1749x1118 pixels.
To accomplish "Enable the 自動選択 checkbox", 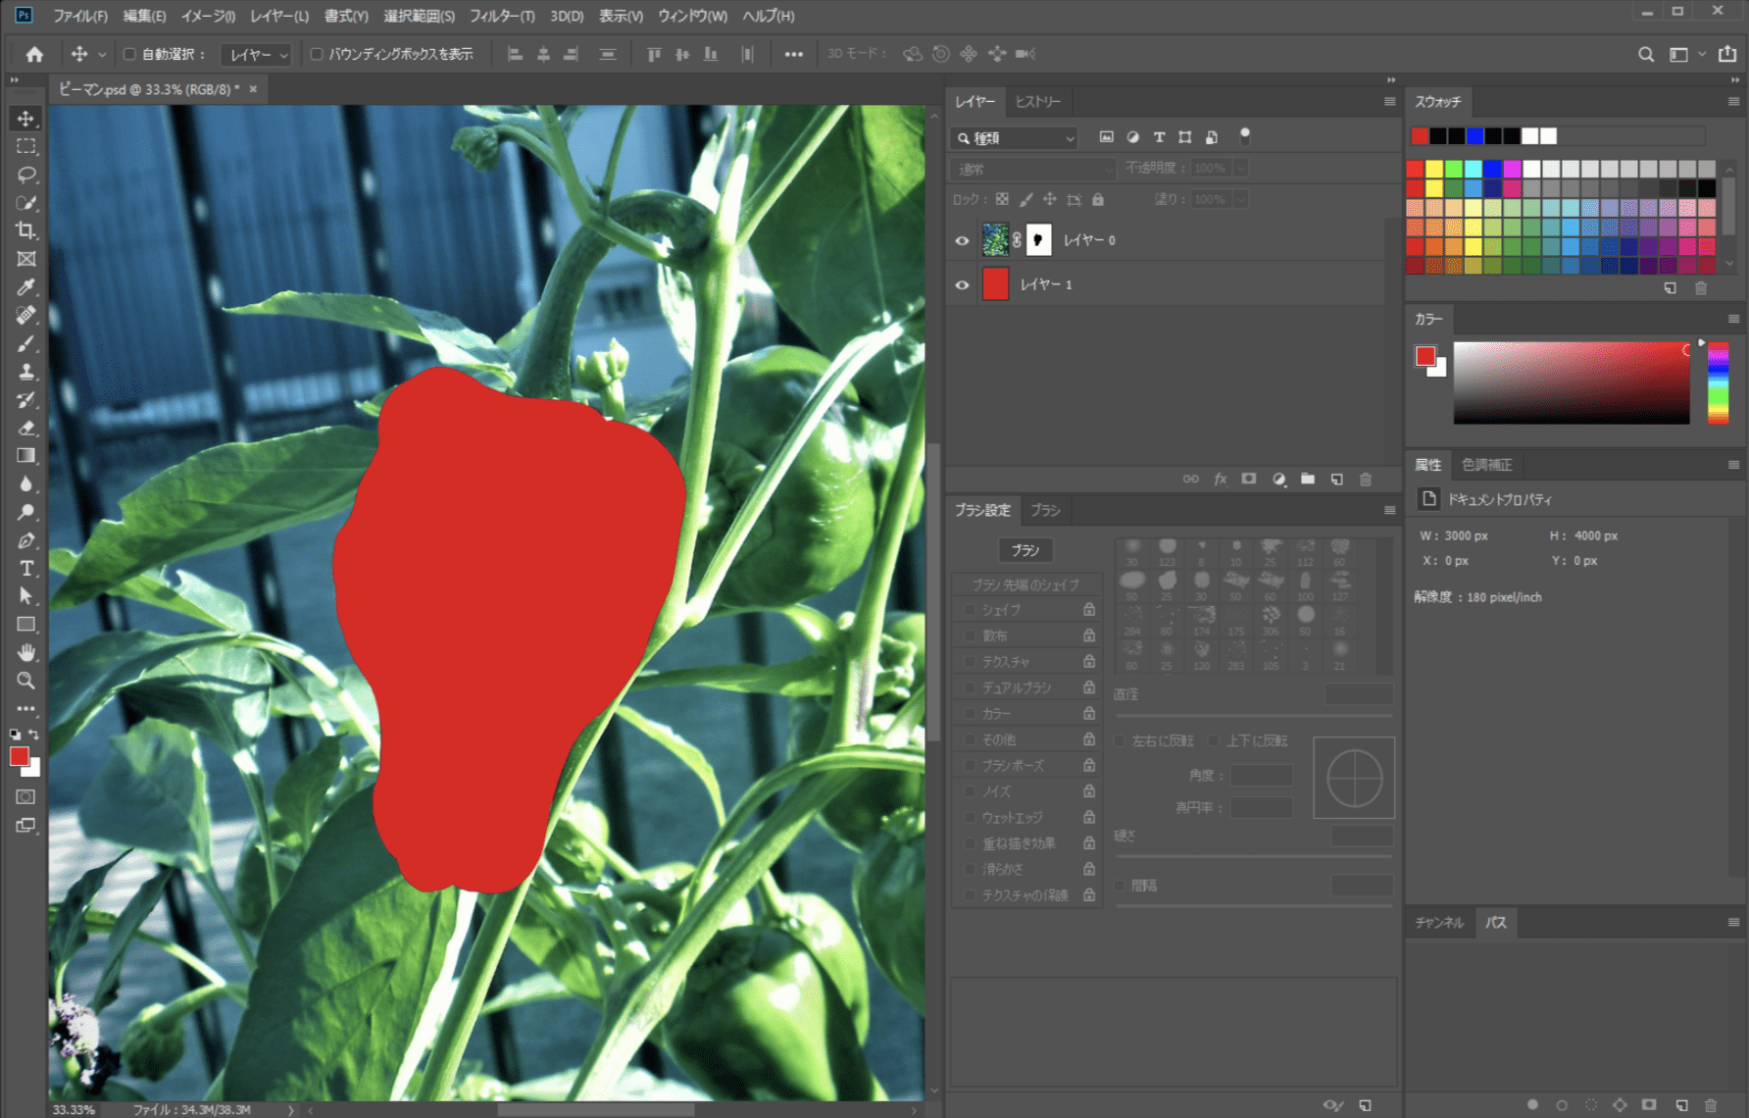I will [129, 55].
